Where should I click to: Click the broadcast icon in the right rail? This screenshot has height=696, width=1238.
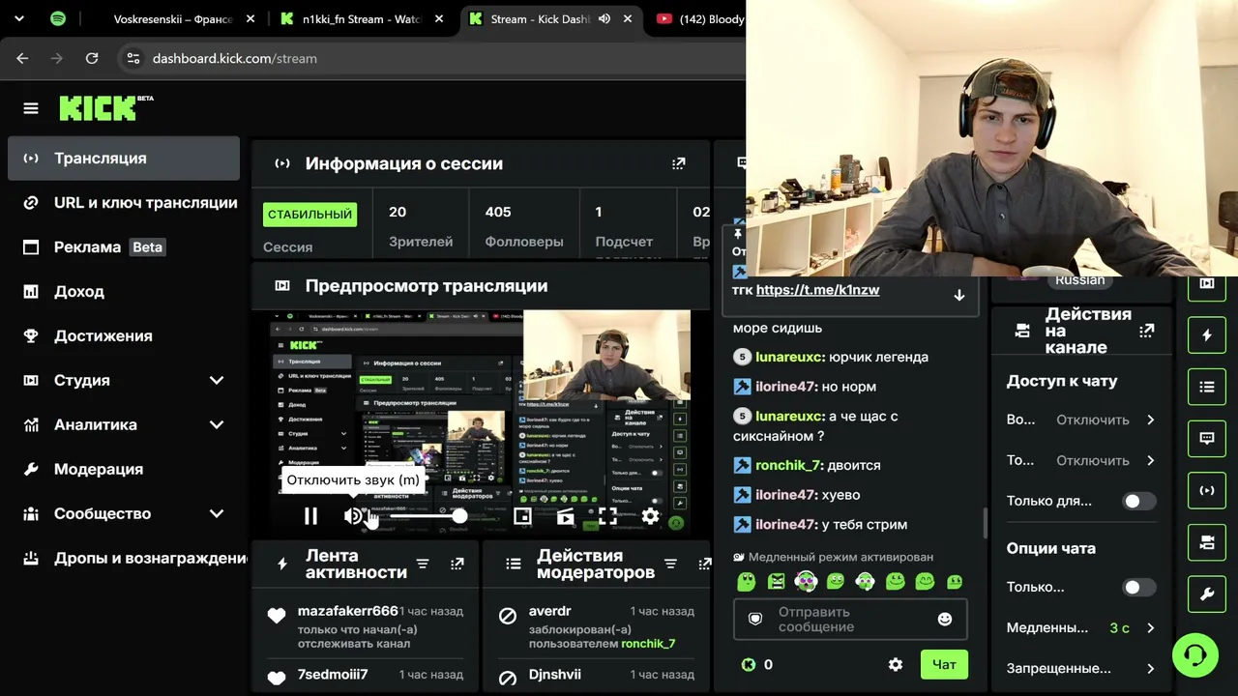[1207, 490]
